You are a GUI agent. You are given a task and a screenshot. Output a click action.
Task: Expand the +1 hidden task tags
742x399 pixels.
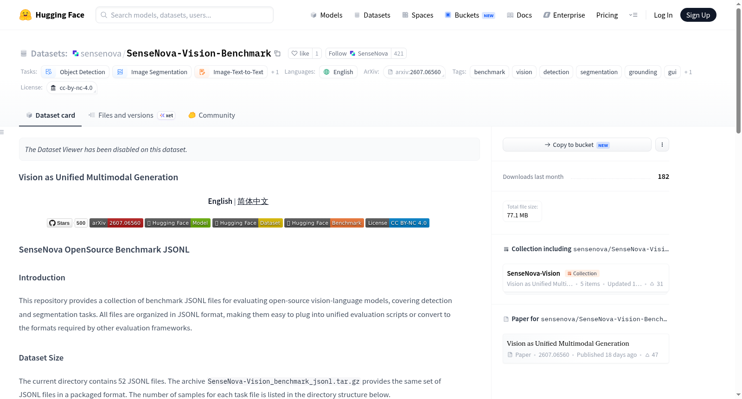click(x=275, y=72)
